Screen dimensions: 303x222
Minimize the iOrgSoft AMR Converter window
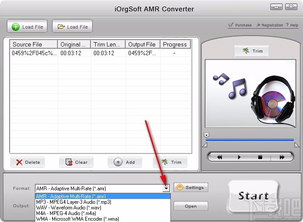point(276,7)
